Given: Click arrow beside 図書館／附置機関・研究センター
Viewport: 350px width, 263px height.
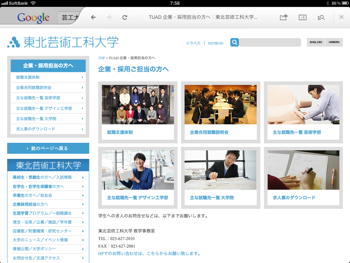Looking at the screenshot, I should coord(83,231).
